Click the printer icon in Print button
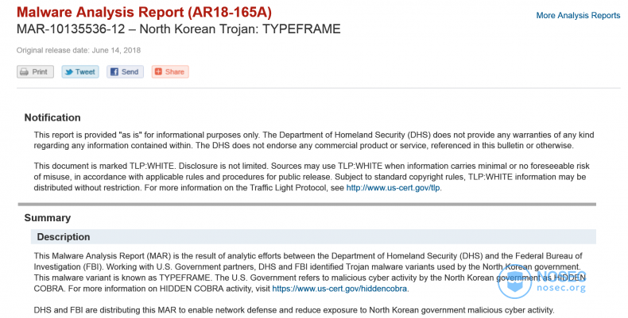This screenshot has width=628, height=318. (x=24, y=72)
